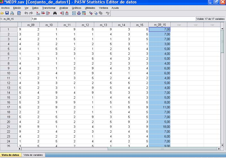Image resolution: width=226 pixels, height=158 pixels.
Task: Click the Split File toolbar icon
Action: point(74,13)
